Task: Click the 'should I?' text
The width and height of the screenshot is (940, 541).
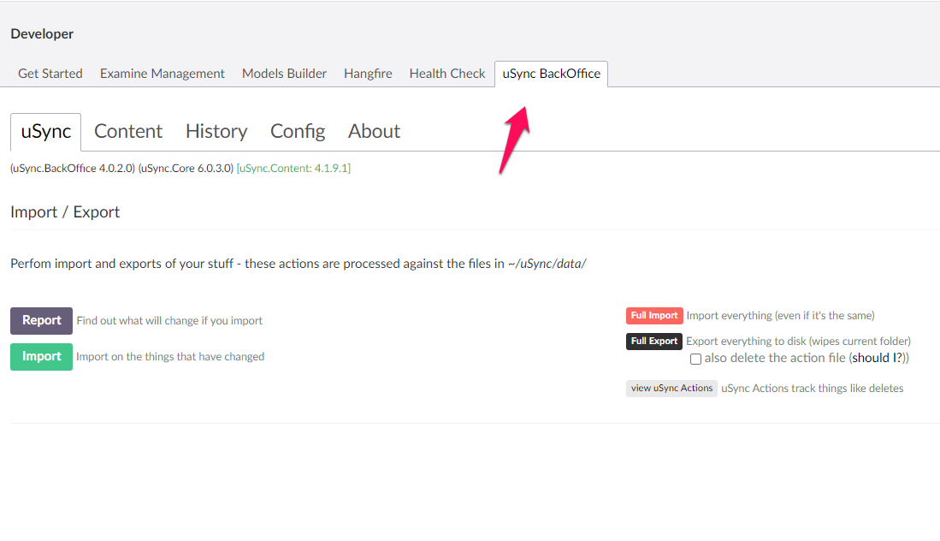Action: [878, 358]
